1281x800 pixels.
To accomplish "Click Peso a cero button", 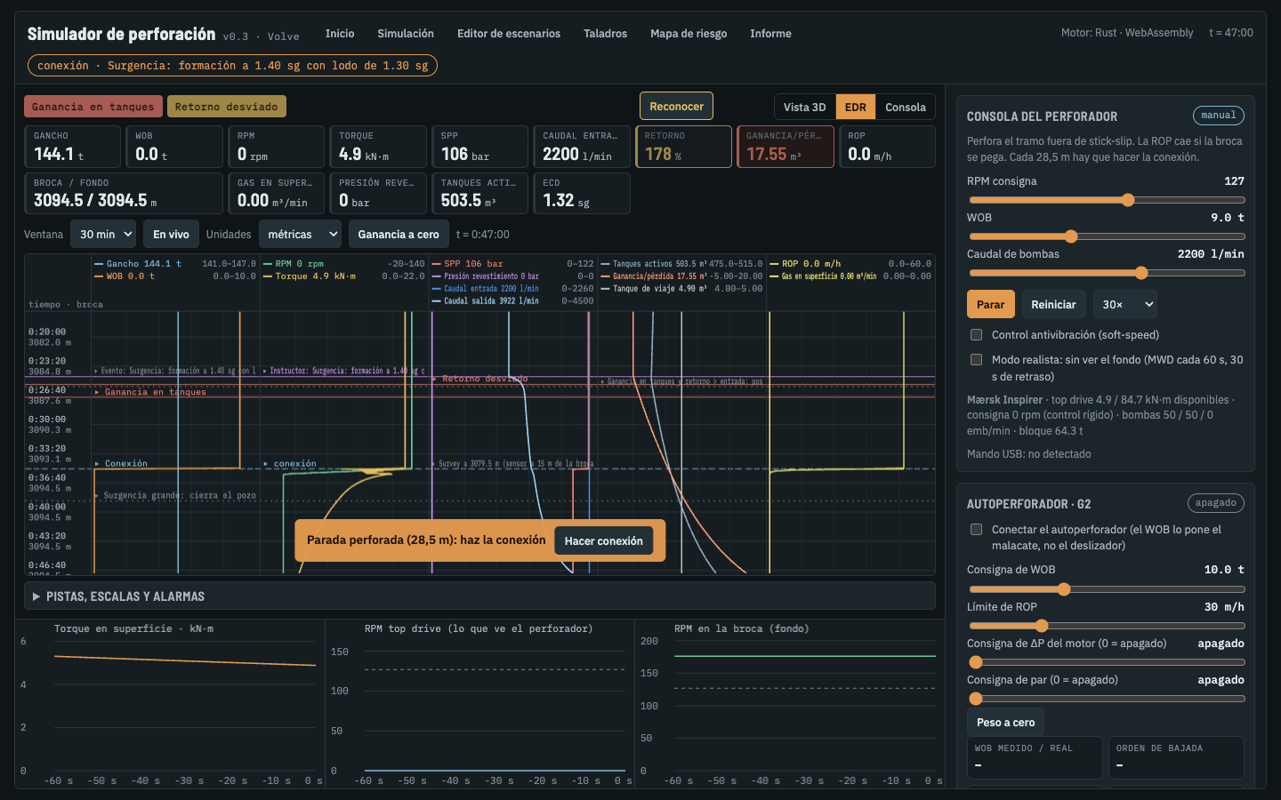I will [1005, 722].
